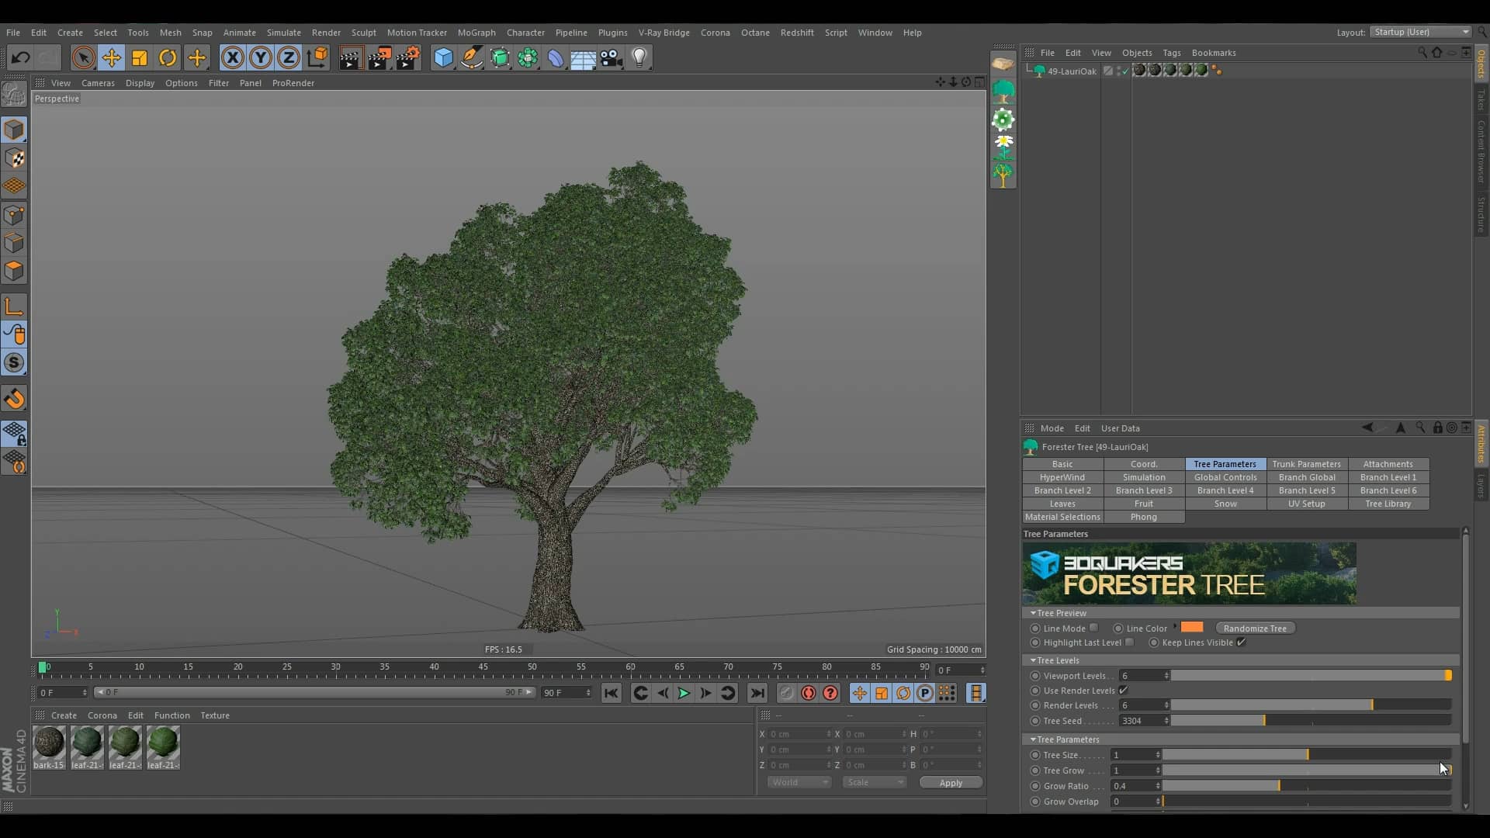
Task: Enable Line Mode checkbox
Action: tap(1093, 627)
